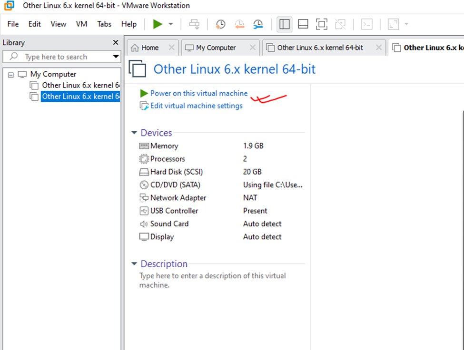Click the large VM icon beside the title
Viewport: 464px width, 350px height.
click(x=138, y=68)
